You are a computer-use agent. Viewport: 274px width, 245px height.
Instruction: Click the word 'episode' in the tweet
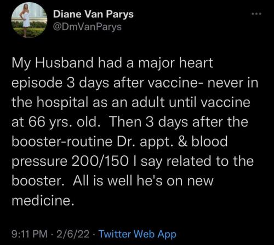tap(37, 83)
